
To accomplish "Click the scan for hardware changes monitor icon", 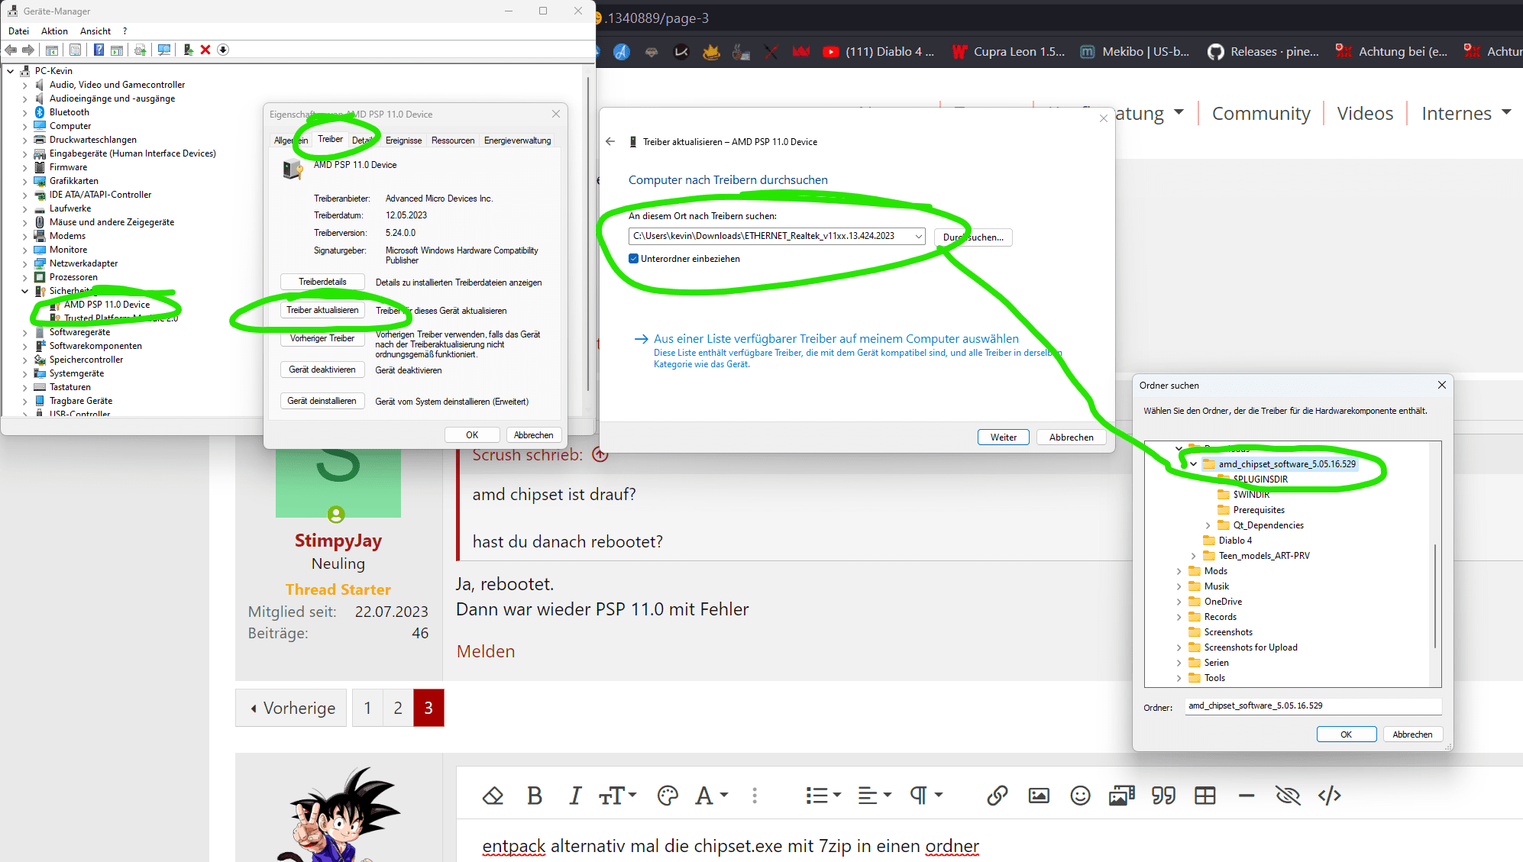I will click(x=163, y=50).
